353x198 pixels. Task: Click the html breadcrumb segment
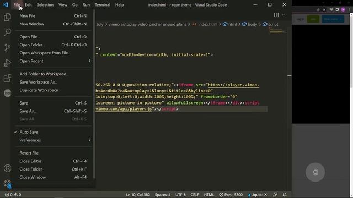230,24
